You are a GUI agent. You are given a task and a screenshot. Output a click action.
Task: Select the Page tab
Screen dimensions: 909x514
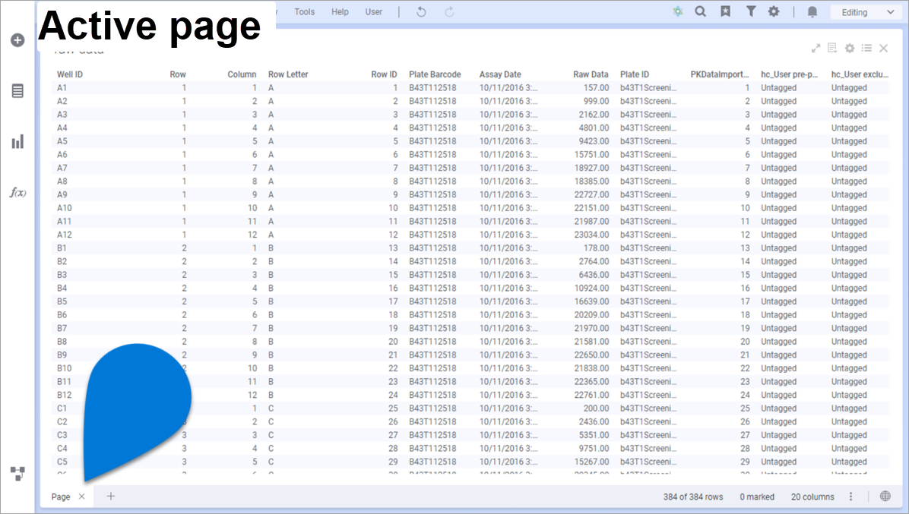(x=60, y=497)
